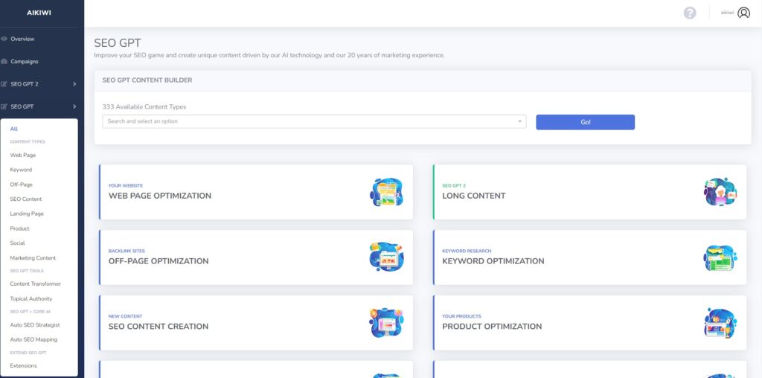The width and height of the screenshot is (762, 378).
Task: Click the Web Page Optimization card illustration
Action: pos(386,192)
